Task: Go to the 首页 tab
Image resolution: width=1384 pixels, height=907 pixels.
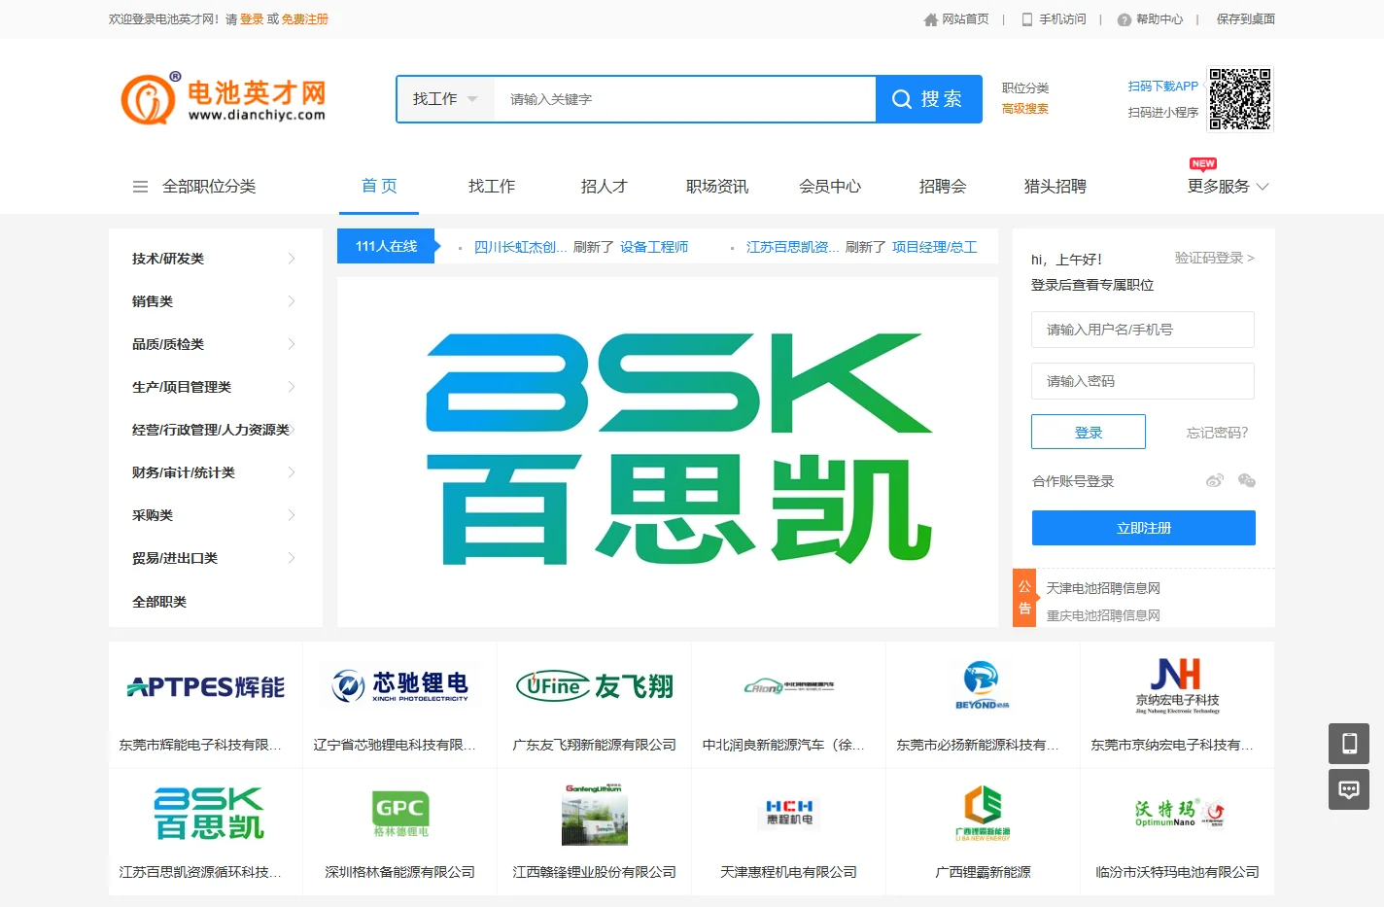Action: point(379,187)
